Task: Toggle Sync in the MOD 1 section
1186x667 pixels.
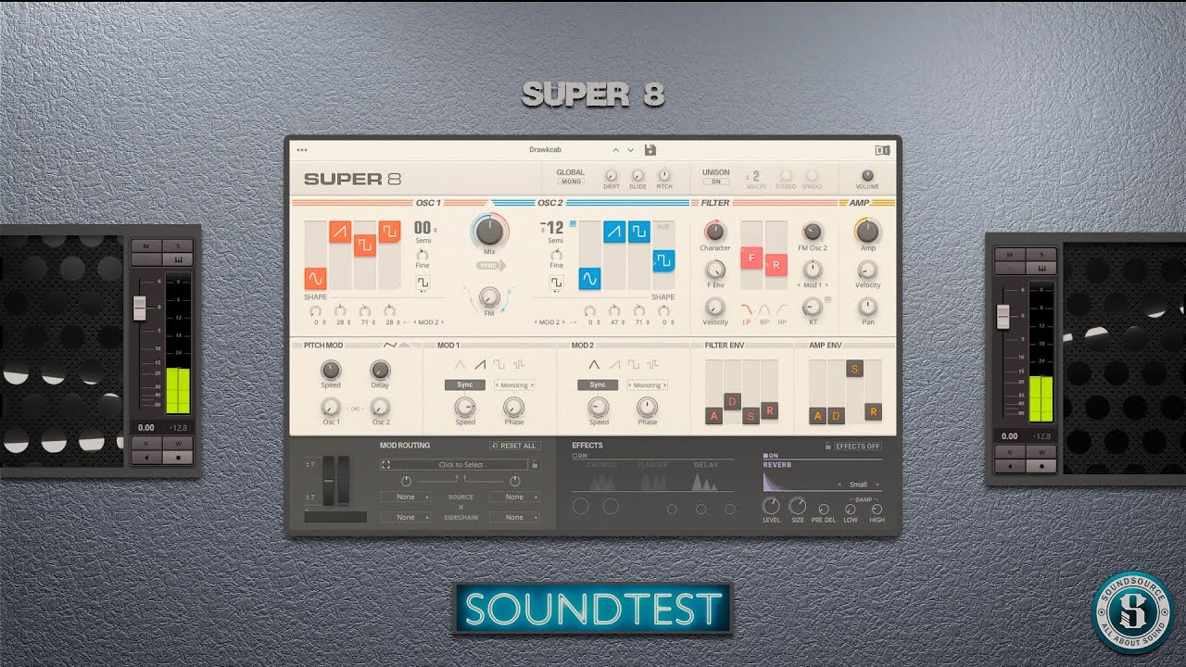Action: [x=465, y=384]
